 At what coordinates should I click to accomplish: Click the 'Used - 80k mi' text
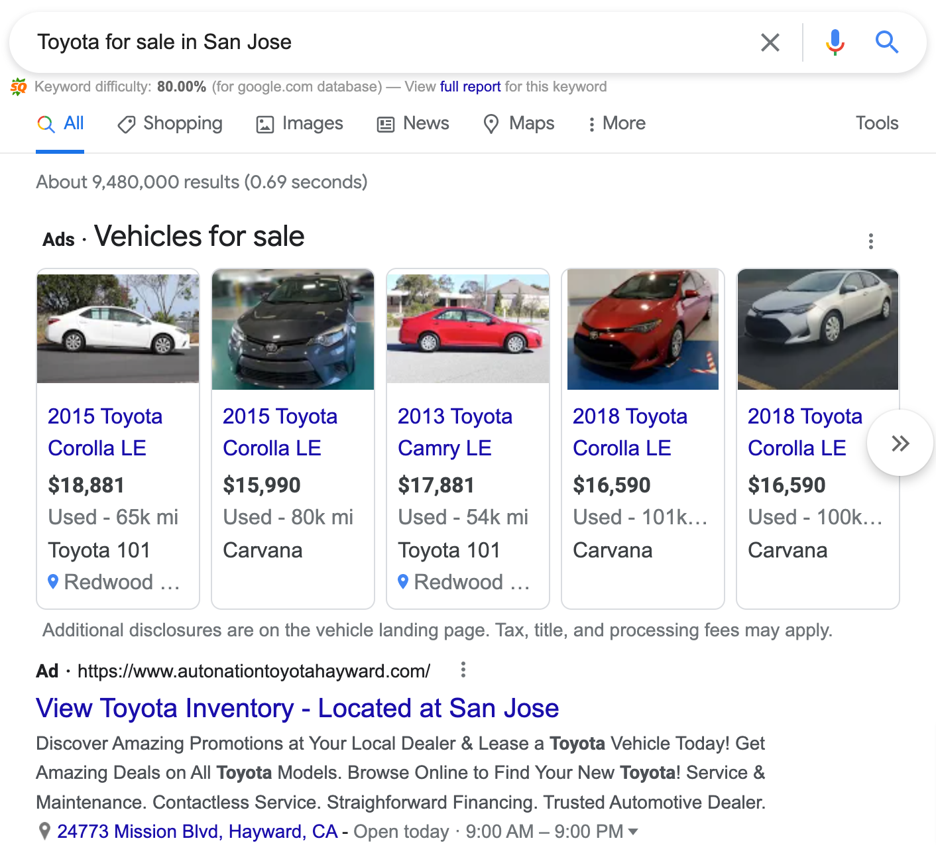click(x=288, y=517)
